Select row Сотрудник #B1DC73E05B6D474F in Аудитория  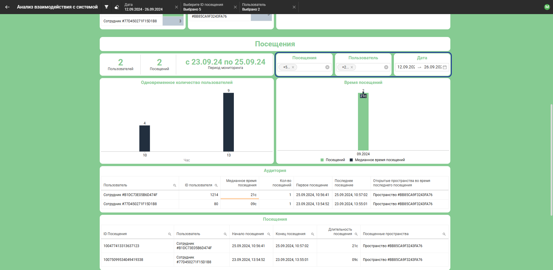(274, 195)
